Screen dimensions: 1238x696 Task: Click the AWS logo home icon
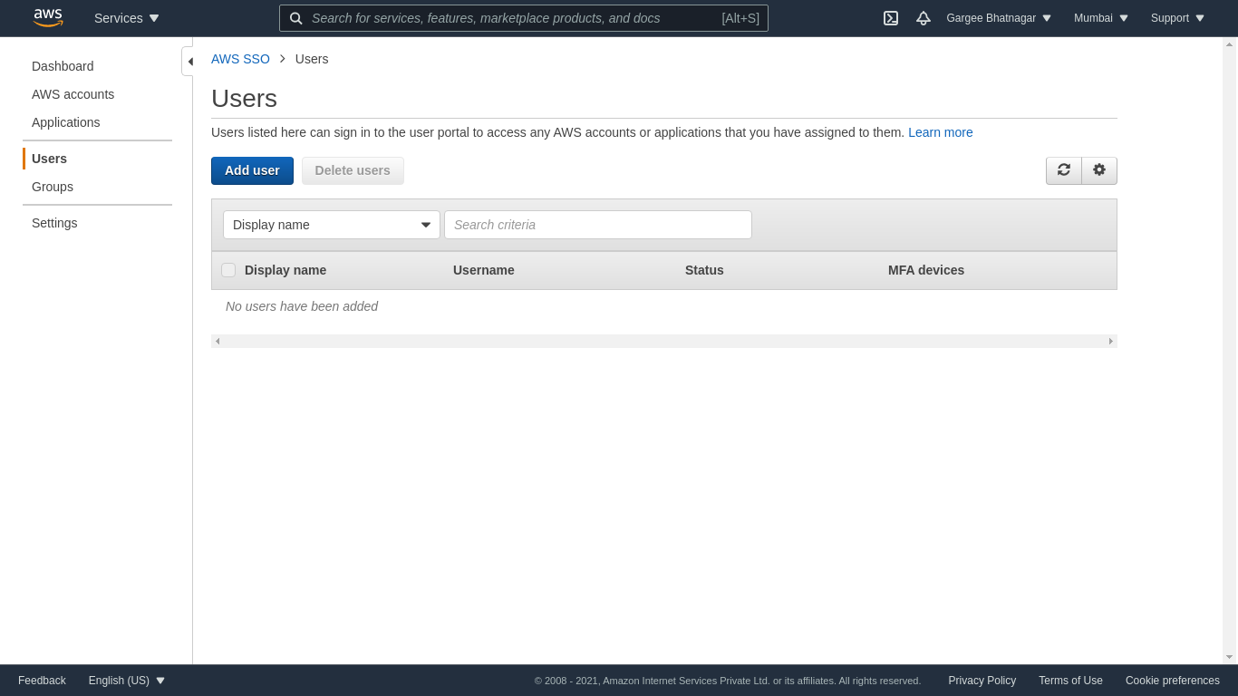click(x=48, y=18)
